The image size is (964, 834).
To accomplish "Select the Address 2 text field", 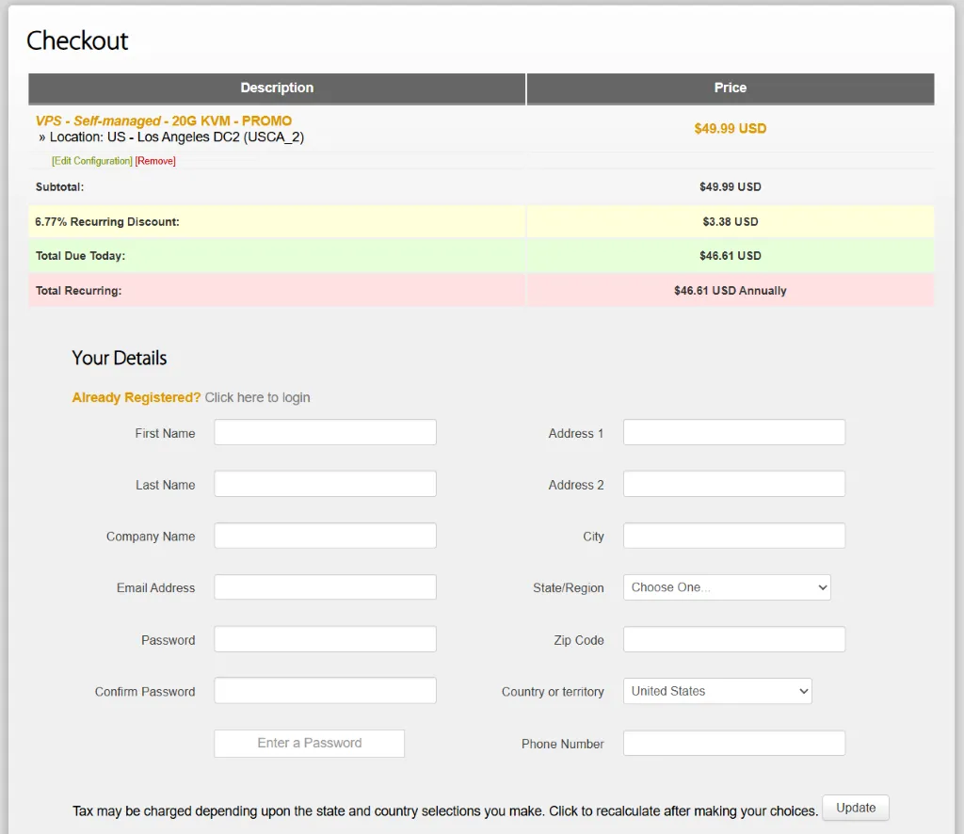I will tap(733, 485).
